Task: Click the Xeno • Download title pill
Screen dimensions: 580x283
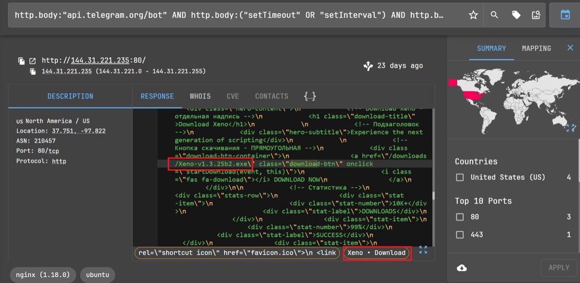Action: pos(377,253)
